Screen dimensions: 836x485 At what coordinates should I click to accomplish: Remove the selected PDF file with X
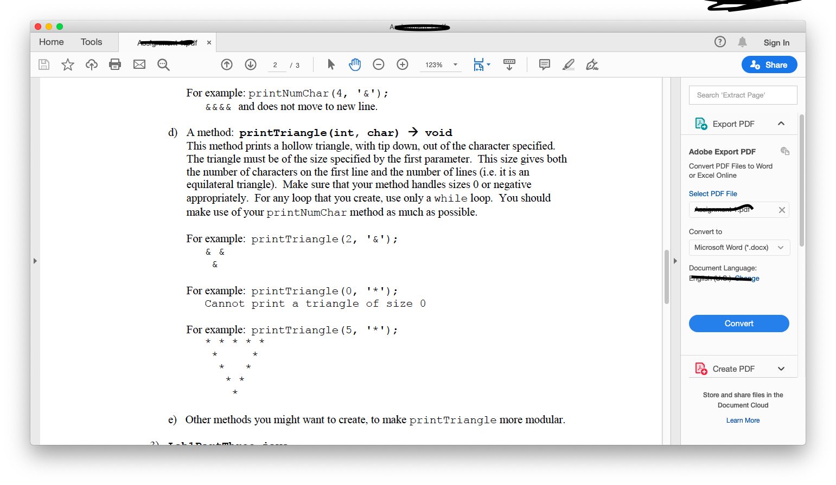[x=782, y=210]
